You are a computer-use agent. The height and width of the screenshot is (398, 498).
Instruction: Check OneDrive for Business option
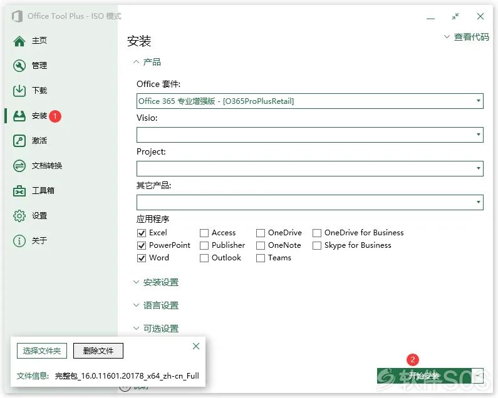317,233
